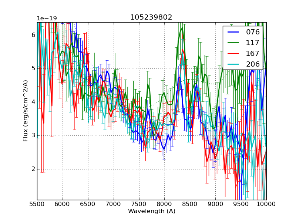Click the 5500 x-axis tick label
The image size is (296, 222).
tap(37, 204)
